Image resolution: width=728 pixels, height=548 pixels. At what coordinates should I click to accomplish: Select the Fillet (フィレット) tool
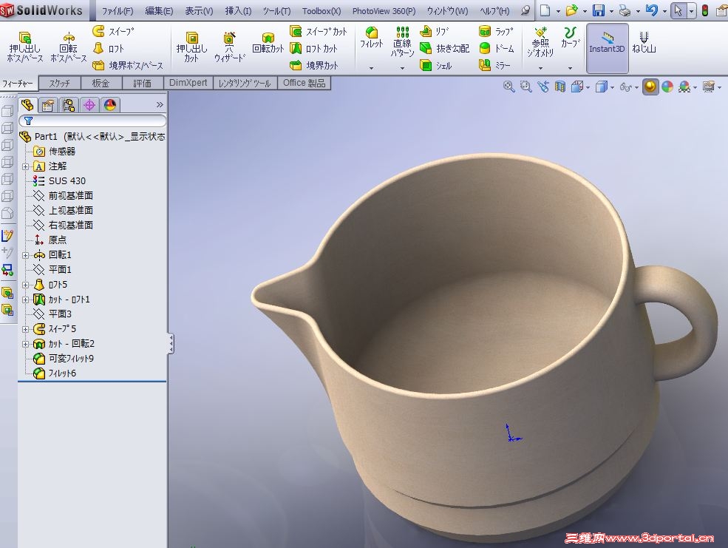pyautogui.click(x=372, y=38)
